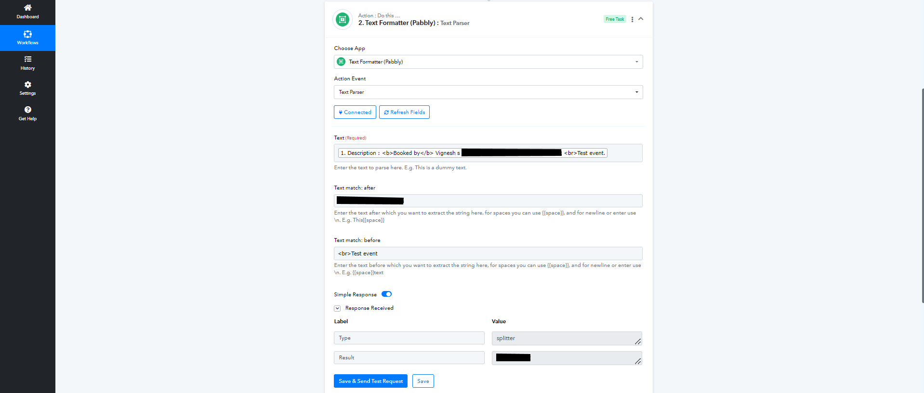Open the Dashboard home icon
Image resolution: width=924 pixels, height=393 pixels.
point(27,8)
